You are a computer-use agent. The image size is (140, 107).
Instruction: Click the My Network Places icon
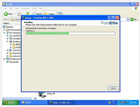7,59
